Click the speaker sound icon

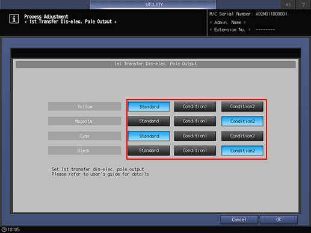pos(288,4)
